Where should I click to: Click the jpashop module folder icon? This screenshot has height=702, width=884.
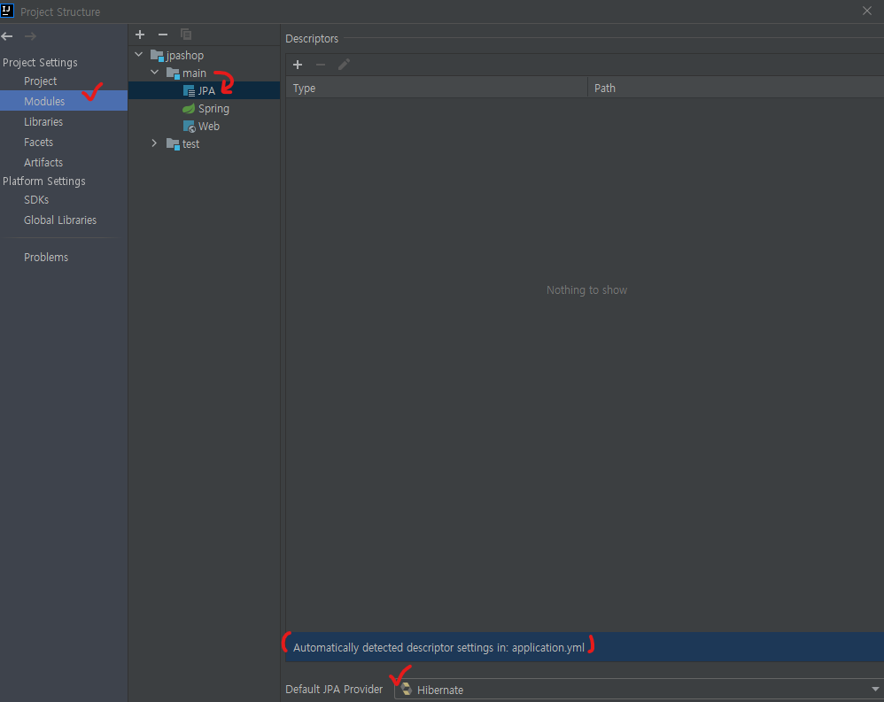click(157, 55)
